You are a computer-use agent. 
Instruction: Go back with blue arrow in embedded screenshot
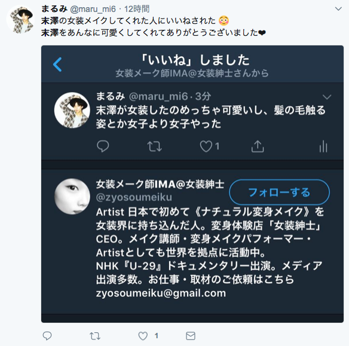click(57, 65)
